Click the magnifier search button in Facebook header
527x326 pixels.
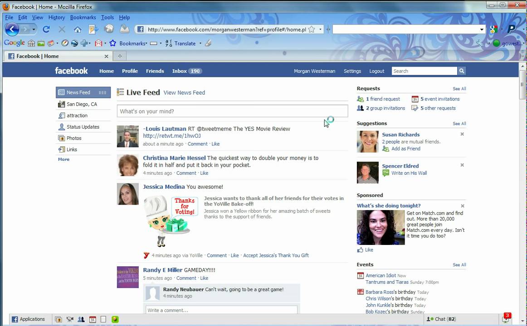pos(461,71)
